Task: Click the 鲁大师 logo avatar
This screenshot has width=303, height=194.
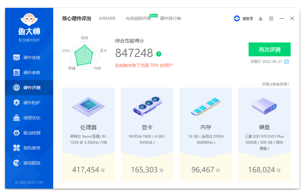Action: pyautogui.click(x=29, y=19)
